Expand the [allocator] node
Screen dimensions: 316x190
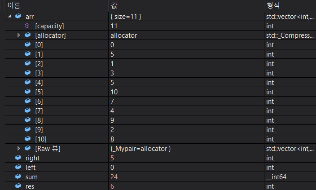point(19,35)
